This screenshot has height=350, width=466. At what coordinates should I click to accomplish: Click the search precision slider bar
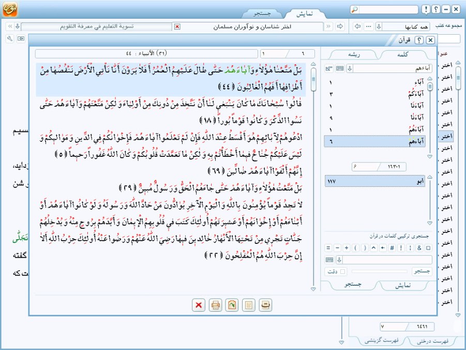tap(379, 271)
